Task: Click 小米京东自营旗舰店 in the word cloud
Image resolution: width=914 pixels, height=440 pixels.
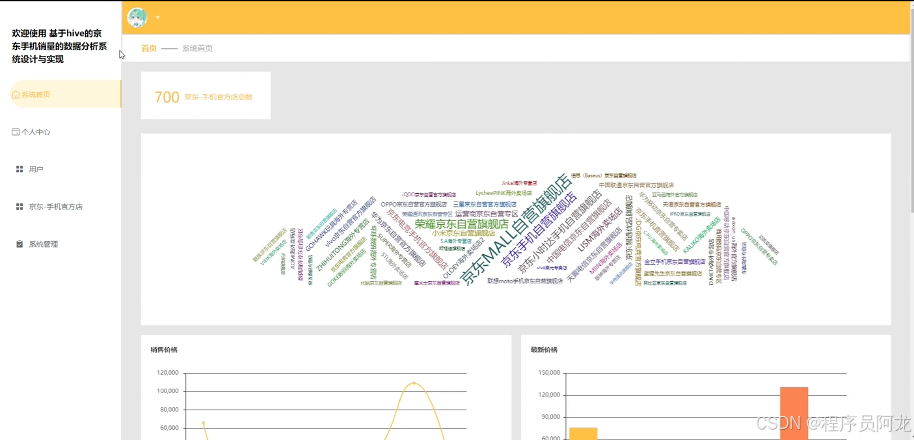Action: 463,233
